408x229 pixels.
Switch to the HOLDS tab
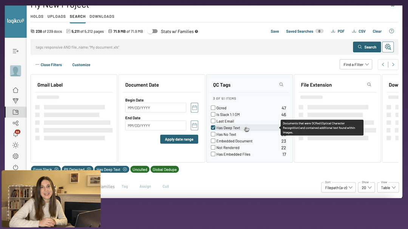point(37,16)
